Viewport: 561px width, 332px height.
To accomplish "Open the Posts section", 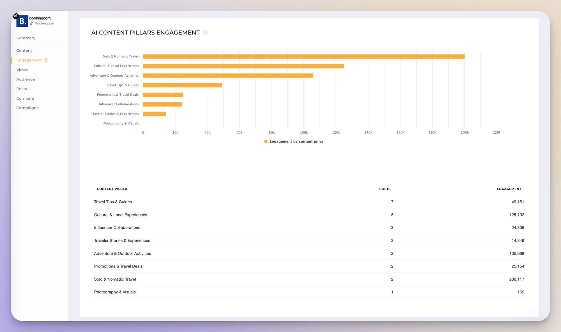I will (22, 89).
